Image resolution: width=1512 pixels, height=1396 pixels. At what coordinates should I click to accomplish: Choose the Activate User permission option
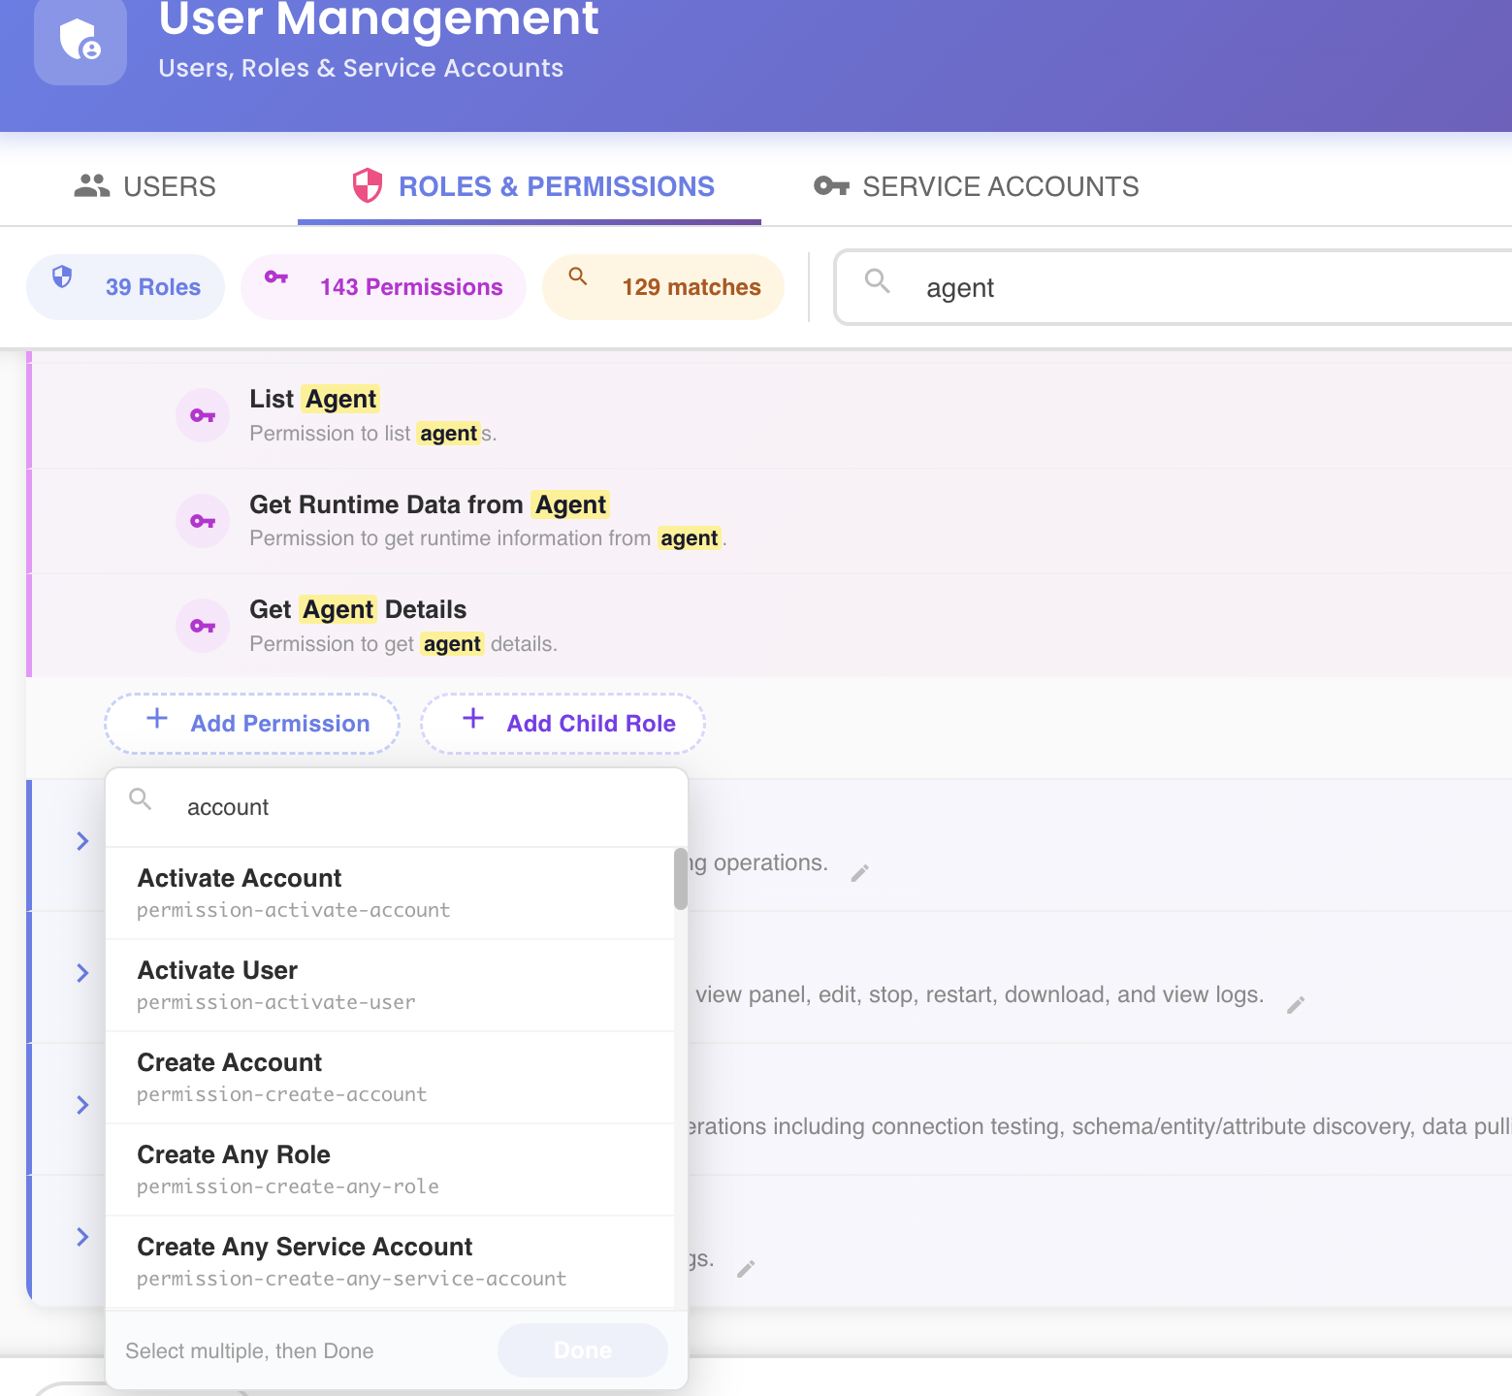pos(390,986)
